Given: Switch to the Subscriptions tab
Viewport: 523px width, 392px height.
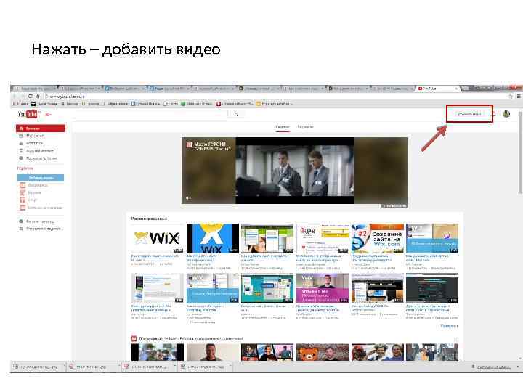Looking at the screenshot, I should coord(305,127).
